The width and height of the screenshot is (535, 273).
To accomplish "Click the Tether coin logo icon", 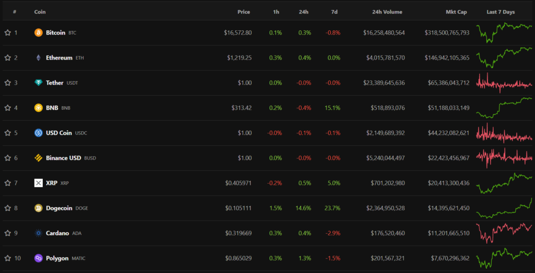I will [x=39, y=83].
